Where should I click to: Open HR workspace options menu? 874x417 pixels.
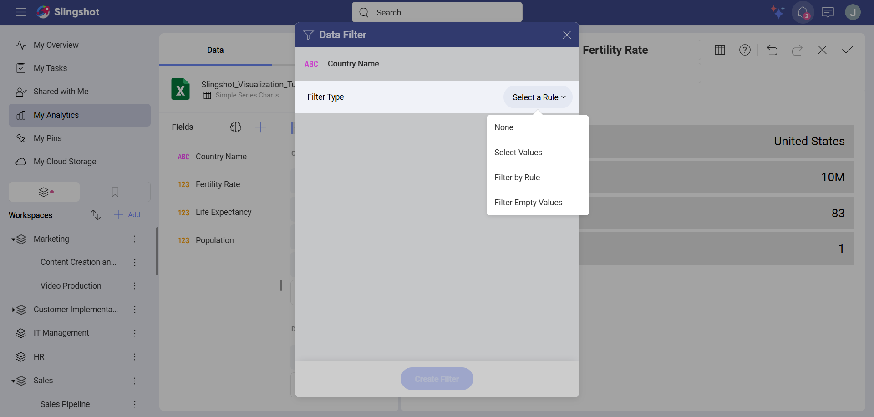click(135, 357)
